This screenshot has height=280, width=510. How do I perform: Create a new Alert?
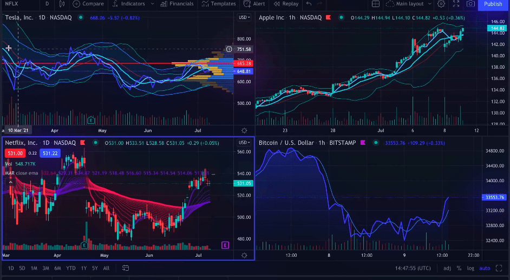(254, 4)
